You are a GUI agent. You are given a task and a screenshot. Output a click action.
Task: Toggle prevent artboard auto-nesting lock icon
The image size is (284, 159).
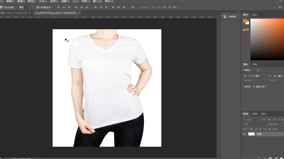point(265,129)
